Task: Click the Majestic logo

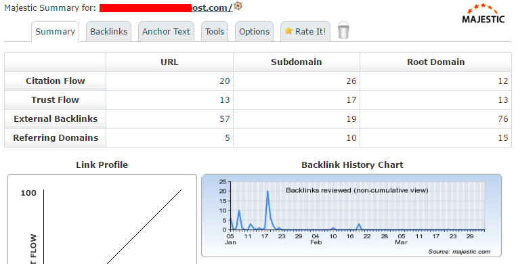Action: click(x=483, y=14)
